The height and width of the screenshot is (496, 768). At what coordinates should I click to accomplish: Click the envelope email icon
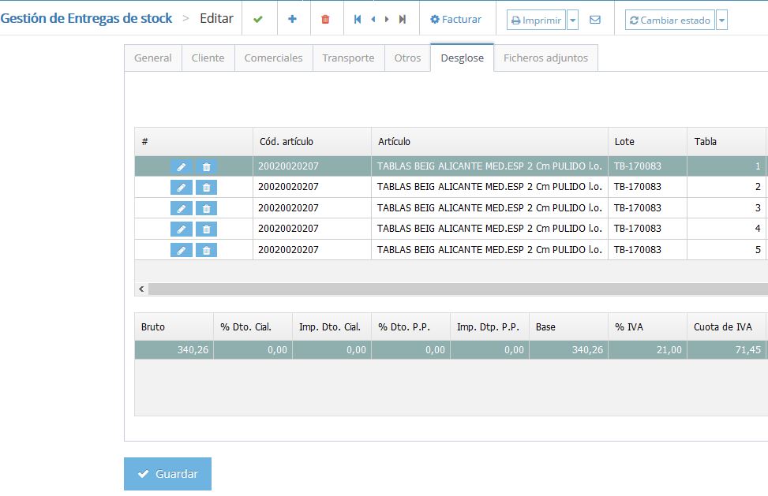click(x=595, y=20)
